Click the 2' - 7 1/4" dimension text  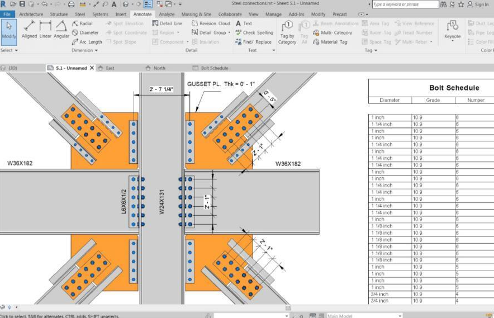pyautogui.click(x=161, y=89)
